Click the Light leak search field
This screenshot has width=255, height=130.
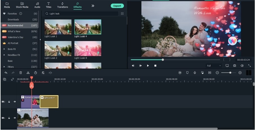pyautogui.click(x=81, y=14)
